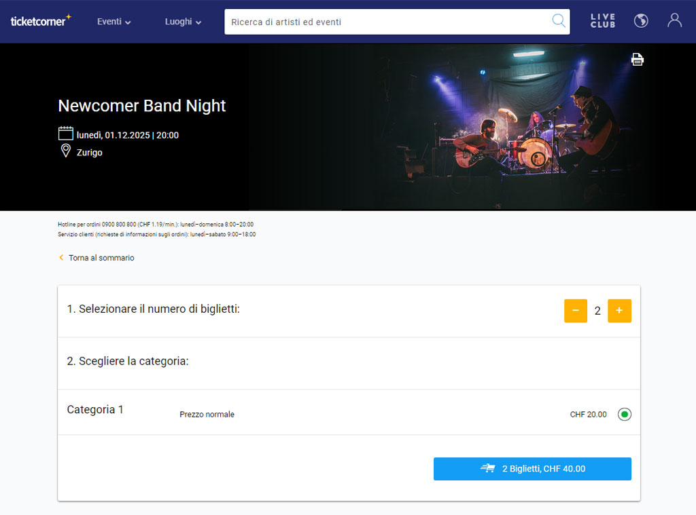The width and height of the screenshot is (696, 515).
Task: Click the Zurigo location text
Action: pyautogui.click(x=89, y=153)
